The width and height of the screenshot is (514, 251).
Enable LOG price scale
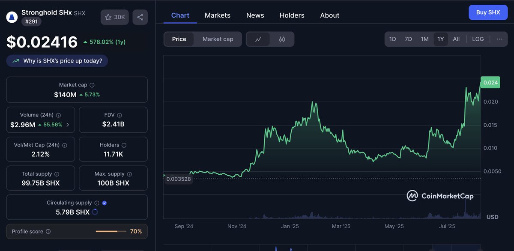(478, 39)
